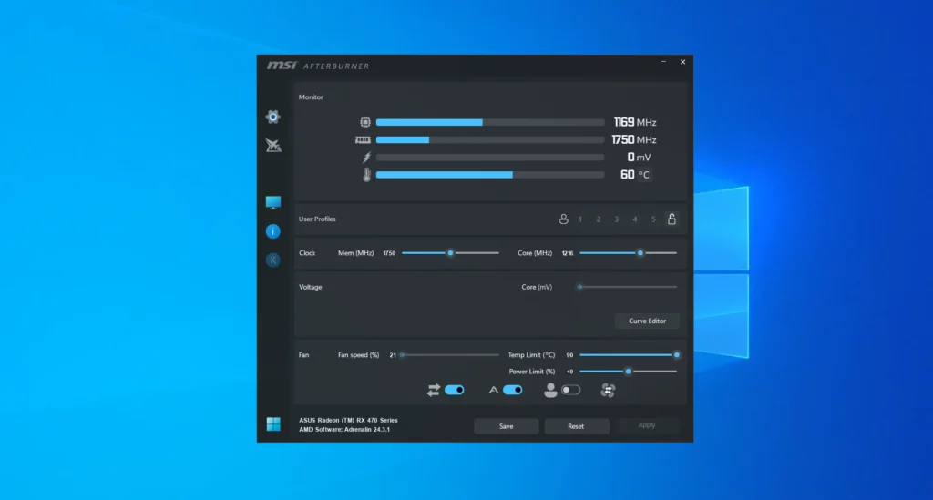This screenshot has height=500, width=933.
Task: Click the Apply button
Action: click(x=647, y=425)
